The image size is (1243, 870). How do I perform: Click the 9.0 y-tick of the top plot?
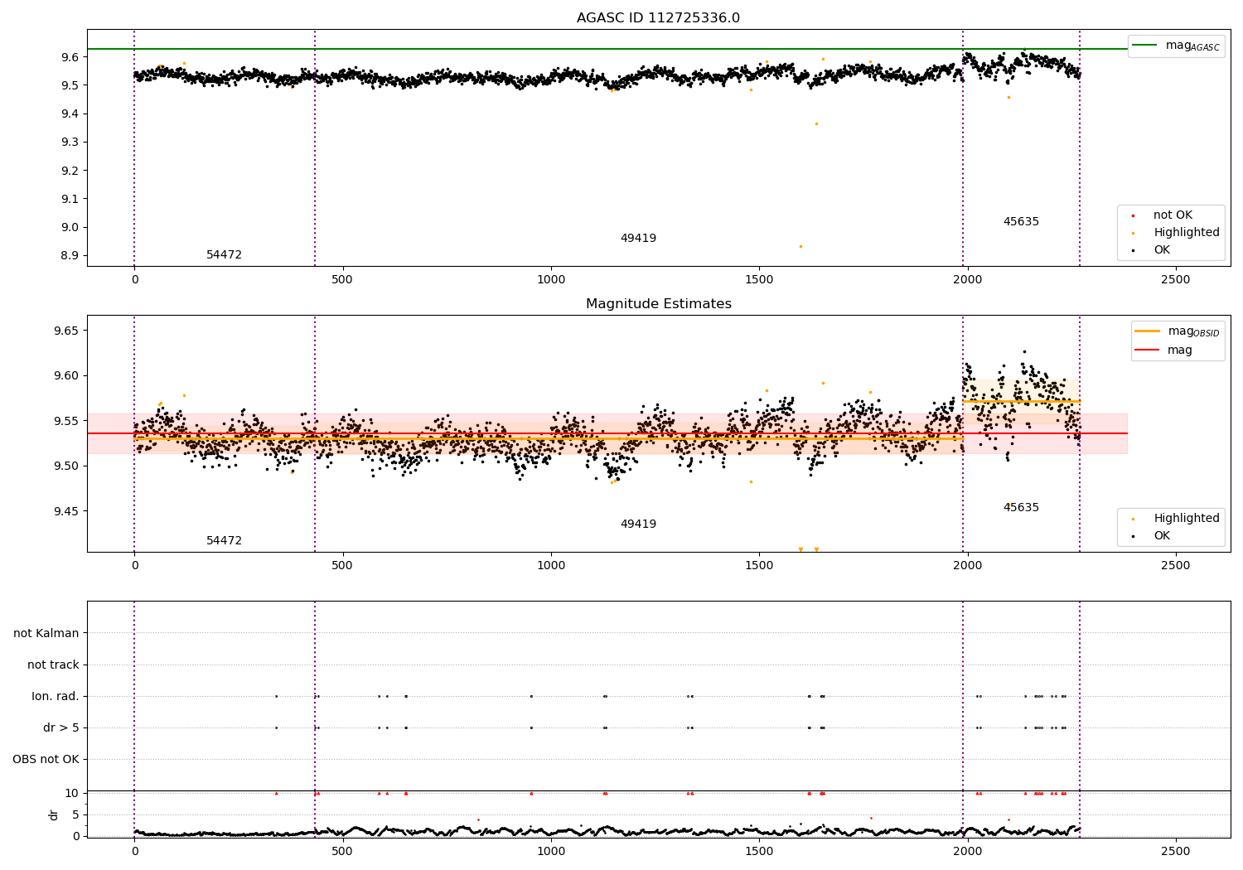pos(70,227)
